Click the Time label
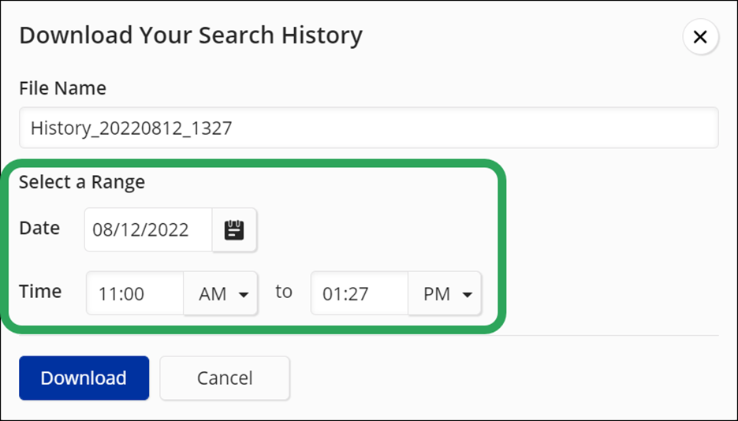The width and height of the screenshot is (738, 421). coord(40,292)
